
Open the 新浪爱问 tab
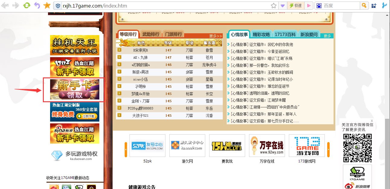pos(309,34)
